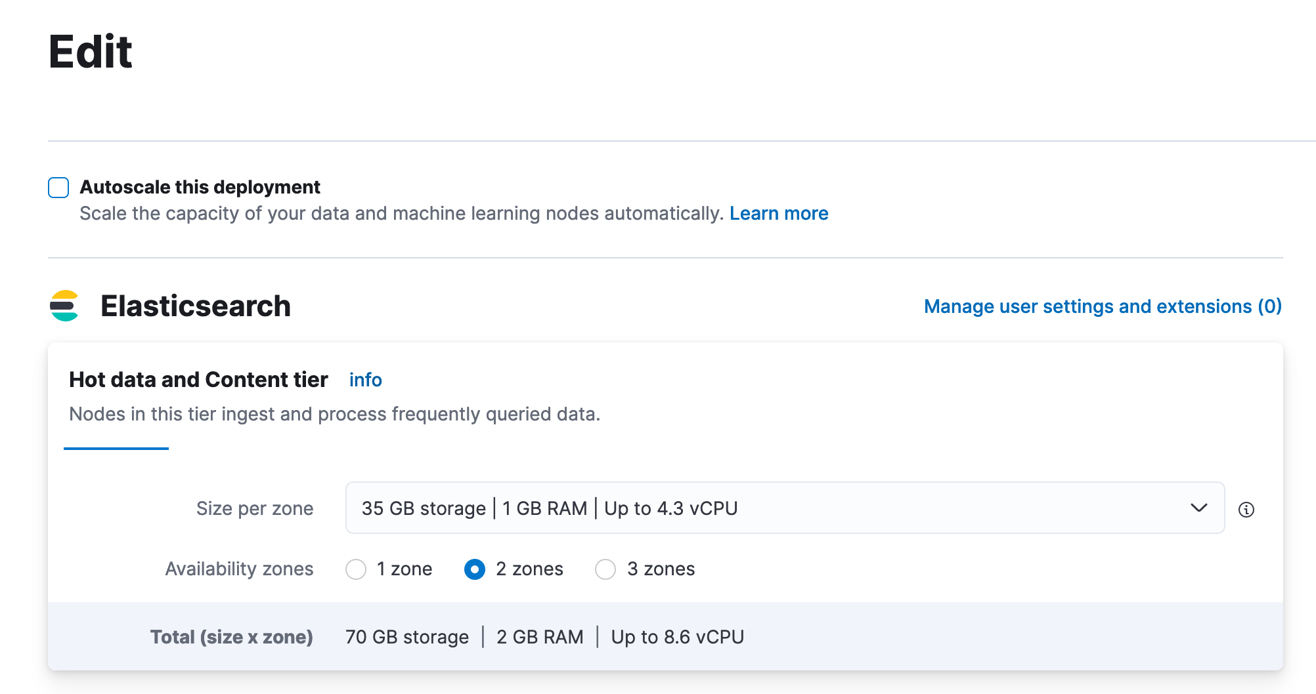Open Learn more about autoscaling

point(779,213)
